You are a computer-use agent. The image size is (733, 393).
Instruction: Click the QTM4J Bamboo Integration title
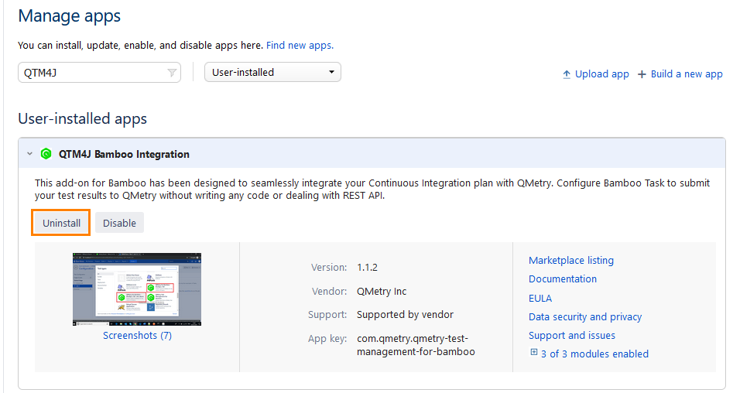click(x=124, y=154)
